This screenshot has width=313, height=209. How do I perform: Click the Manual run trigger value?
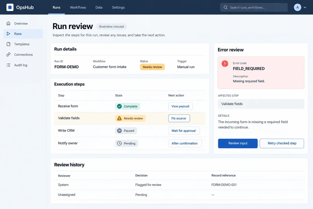(186, 67)
